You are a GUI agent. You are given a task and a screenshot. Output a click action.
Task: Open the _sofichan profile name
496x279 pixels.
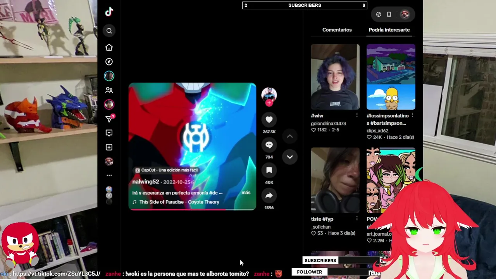[321, 227]
